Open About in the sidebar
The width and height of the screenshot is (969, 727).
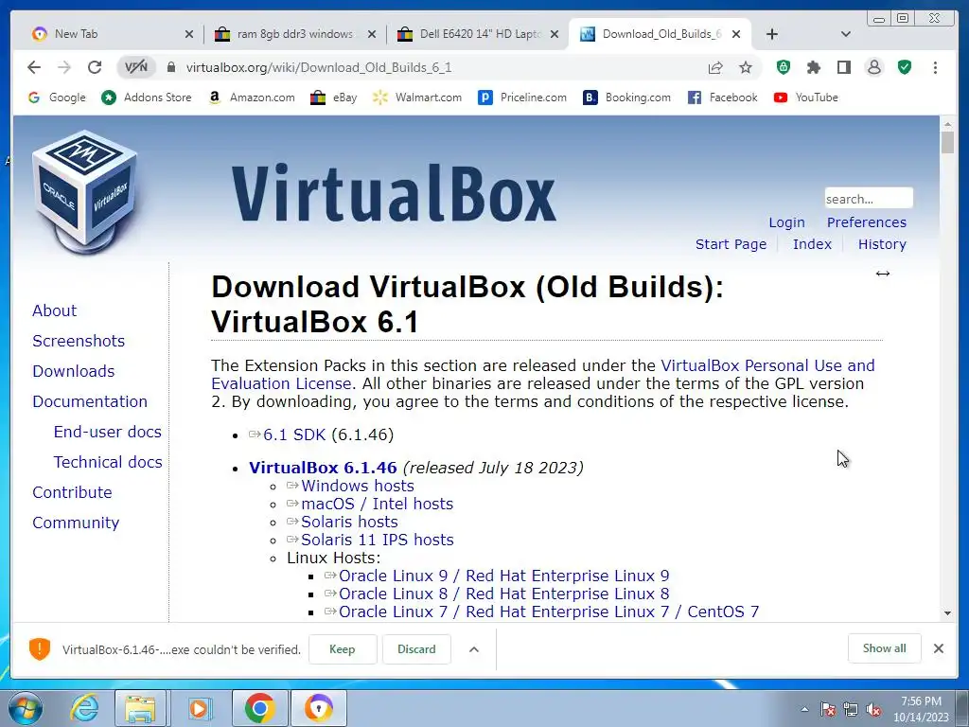54,310
